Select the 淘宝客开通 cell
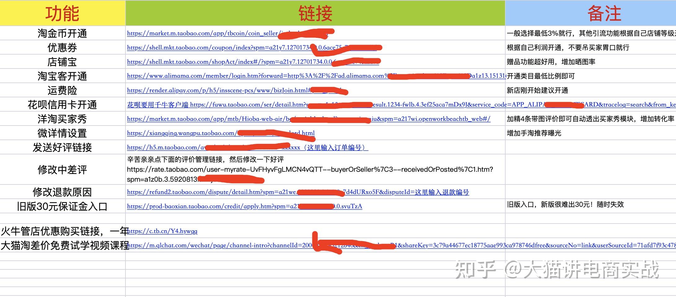The width and height of the screenshot is (676, 297). (x=63, y=76)
